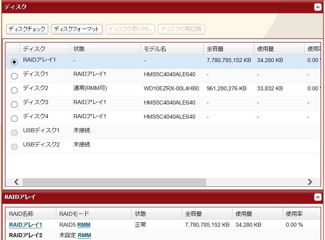Click the RAIDアレイ1 name in disk table
The height and width of the screenshot is (240, 325).
tap(39, 60)
